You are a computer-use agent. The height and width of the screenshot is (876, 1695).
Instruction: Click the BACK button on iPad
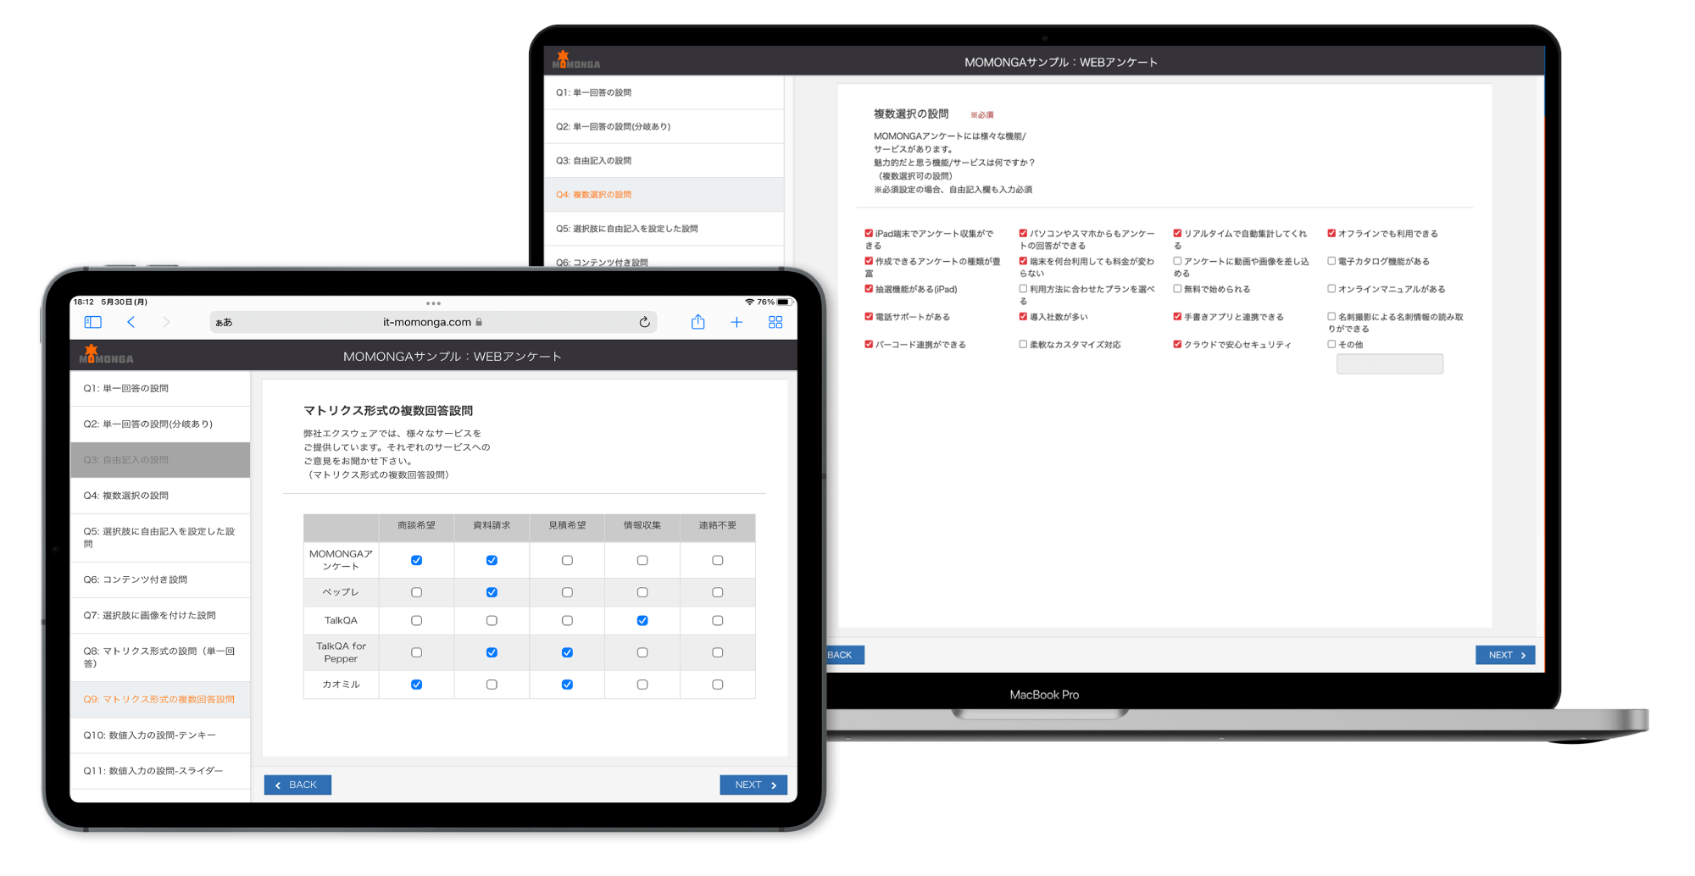(x=297, y=785)
